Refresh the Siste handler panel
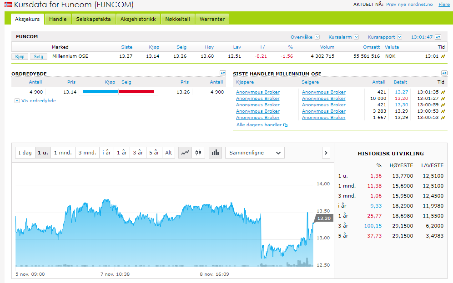Screen dimensions: 453x283 pyautogui.click(x=444, y=73)
